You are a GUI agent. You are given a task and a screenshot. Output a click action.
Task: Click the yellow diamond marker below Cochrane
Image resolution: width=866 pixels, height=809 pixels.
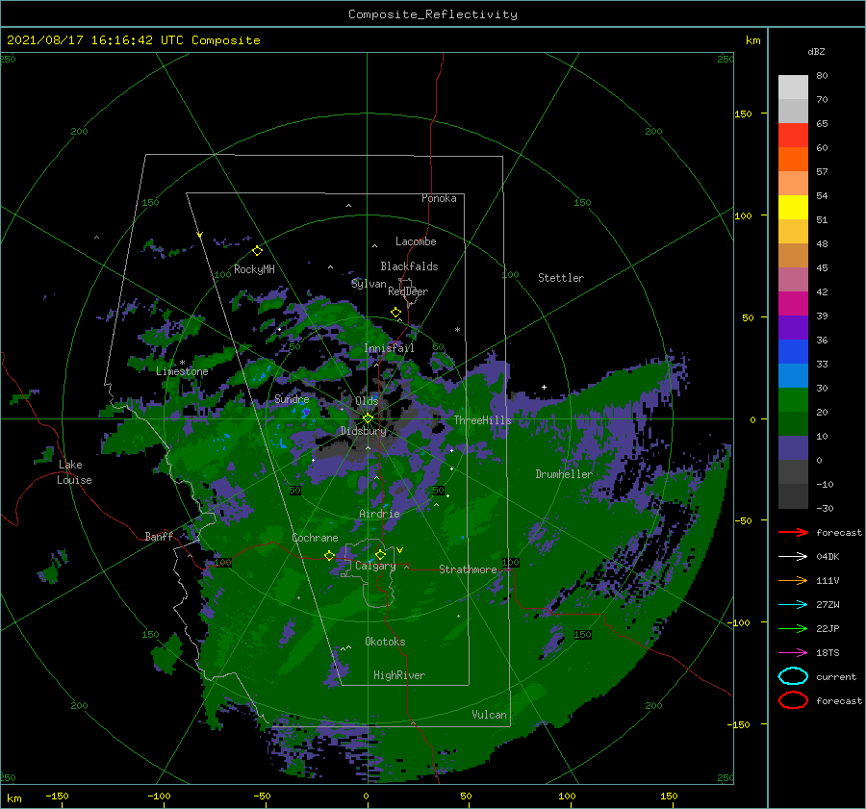point(330,556)
